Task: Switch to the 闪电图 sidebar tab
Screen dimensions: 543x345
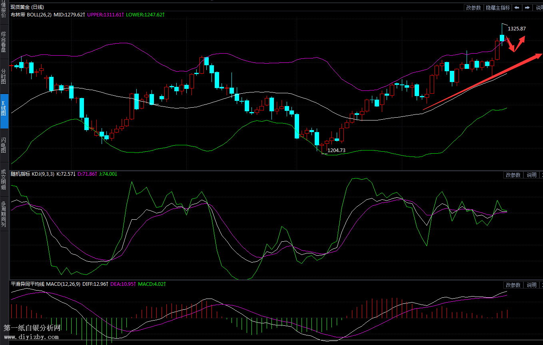Action: pyautogui.click(x=4, y=145)
